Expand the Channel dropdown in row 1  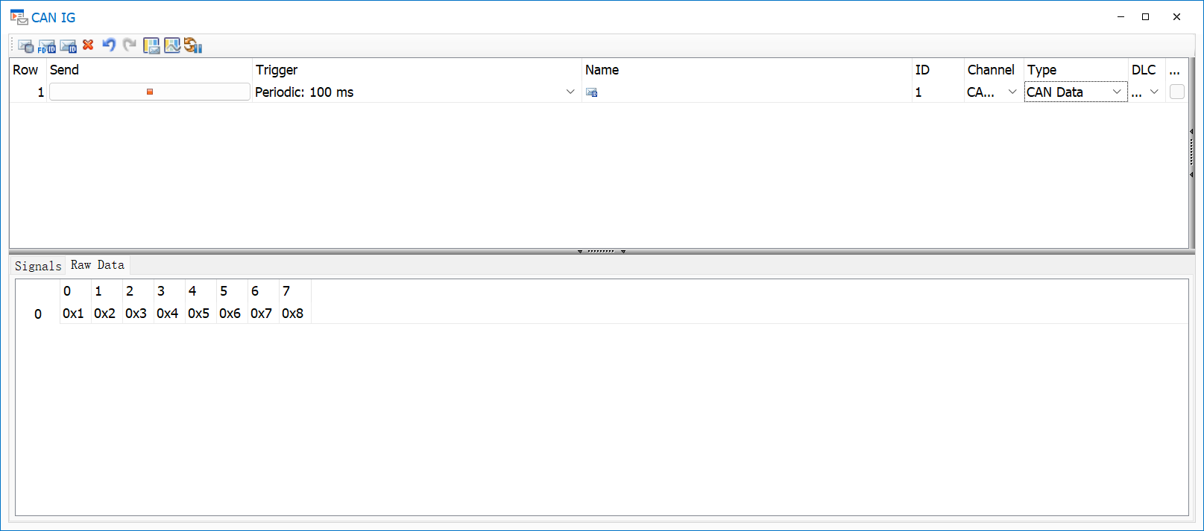(x=1012, y=92)
